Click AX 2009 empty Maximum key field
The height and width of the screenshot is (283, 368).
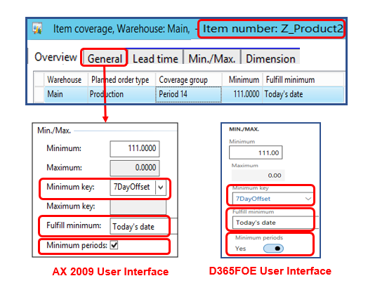[x=138, y=206]
